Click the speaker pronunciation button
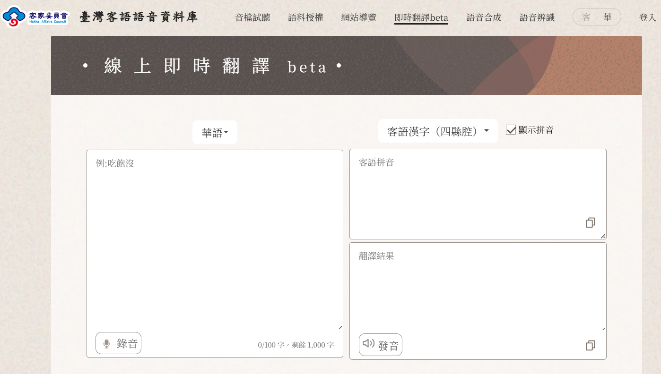Screen dimensions: 661x374 tap(380, 345)
